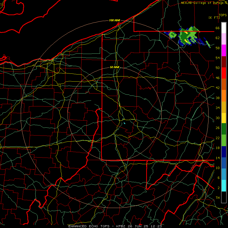Click the 54 value on legend scale
This screenshot has width=228, height=228.
218,58
